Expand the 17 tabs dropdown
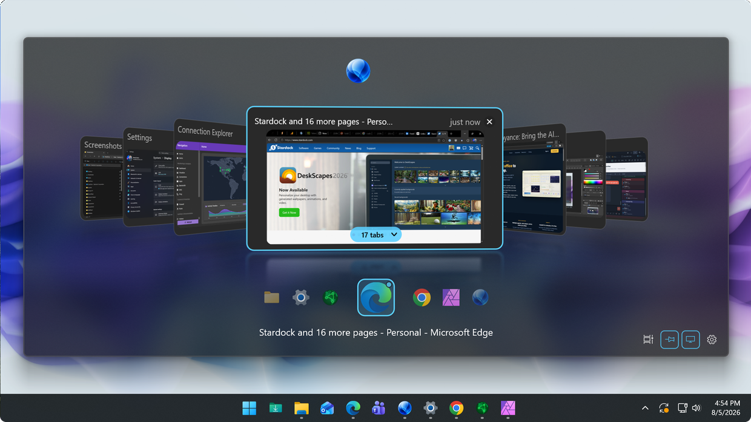751x422 pixels. click(x=376, y=234)
